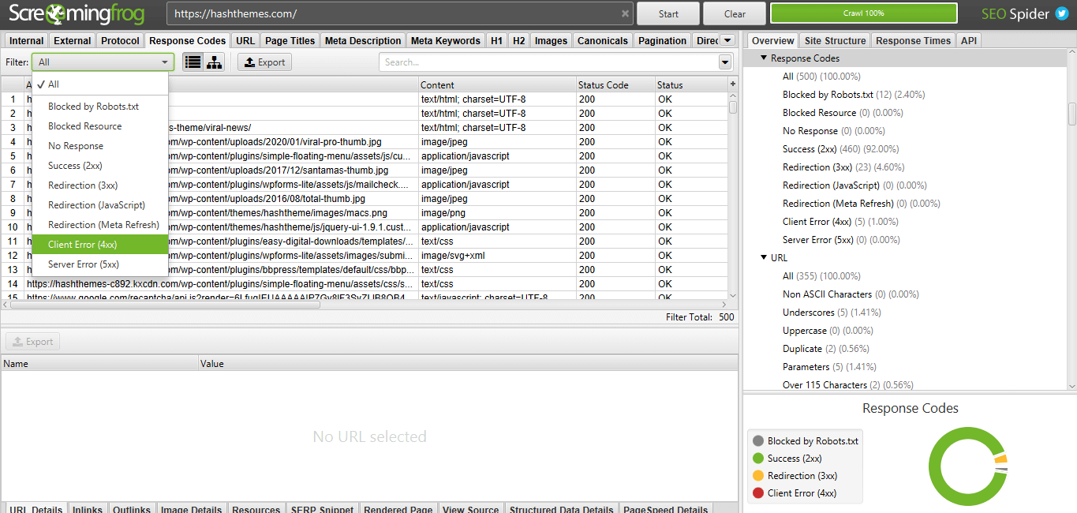Switch to the Protocol tab
Image resolution: width=1077 pixels, height=513 pixels.
(x=120, y=40)
